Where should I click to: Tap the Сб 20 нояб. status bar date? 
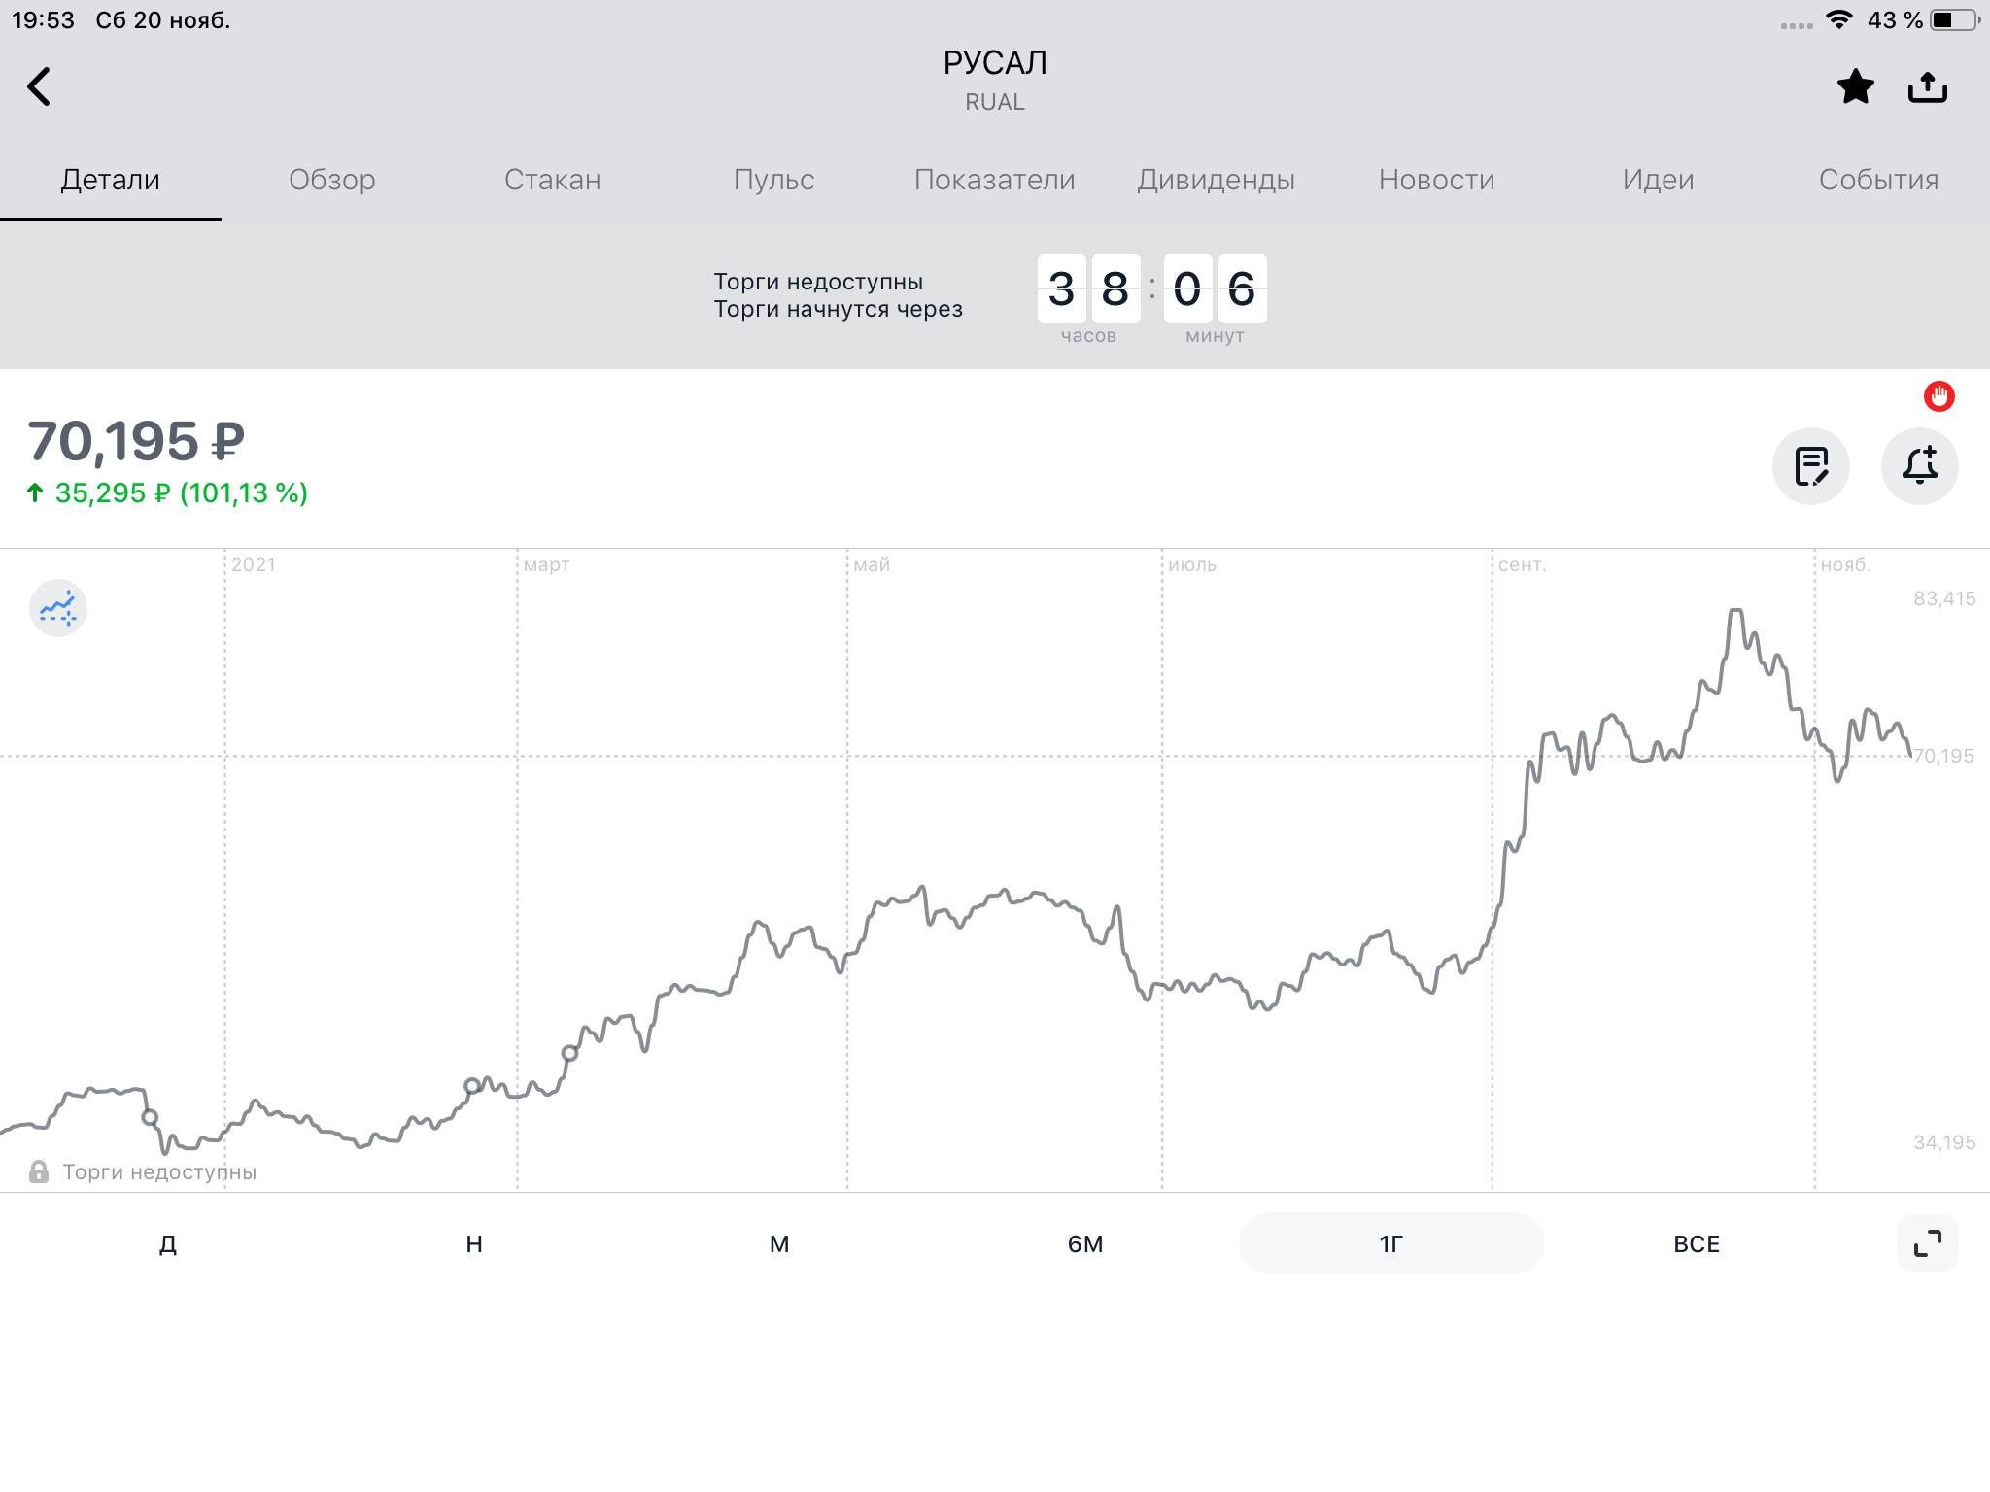[x=163, y=20]
